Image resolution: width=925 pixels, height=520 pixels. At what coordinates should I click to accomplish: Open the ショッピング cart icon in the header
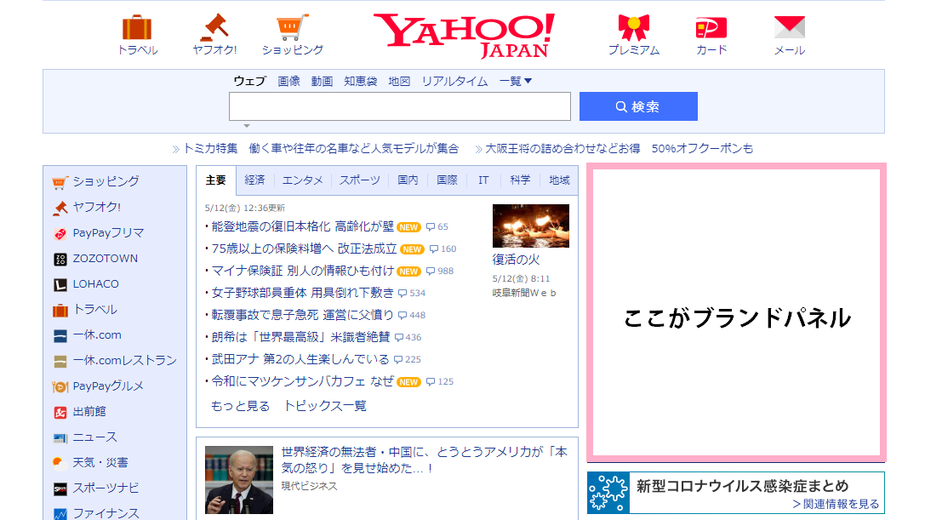tap(292, 28)
